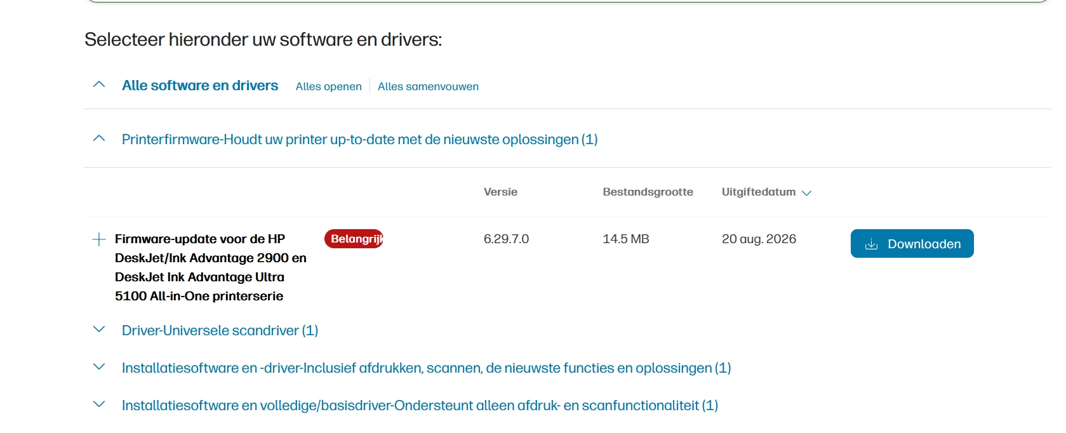Select the file size 14.5 MB

pyautogui.click(x=626, y=239)
